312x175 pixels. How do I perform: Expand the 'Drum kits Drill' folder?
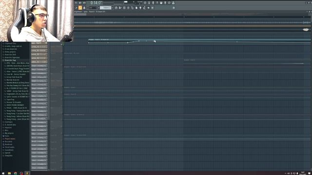tap(10, 54)
